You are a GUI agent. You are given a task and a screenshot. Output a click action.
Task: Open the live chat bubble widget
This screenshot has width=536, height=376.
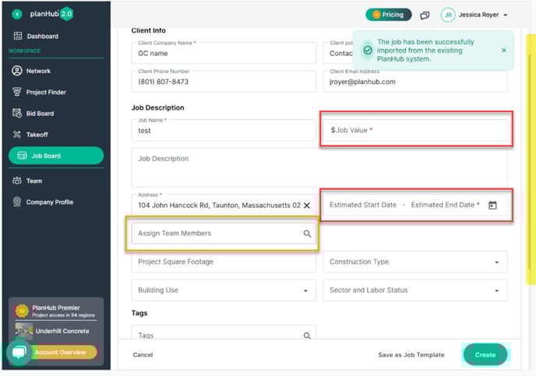[x=19, y=353]
